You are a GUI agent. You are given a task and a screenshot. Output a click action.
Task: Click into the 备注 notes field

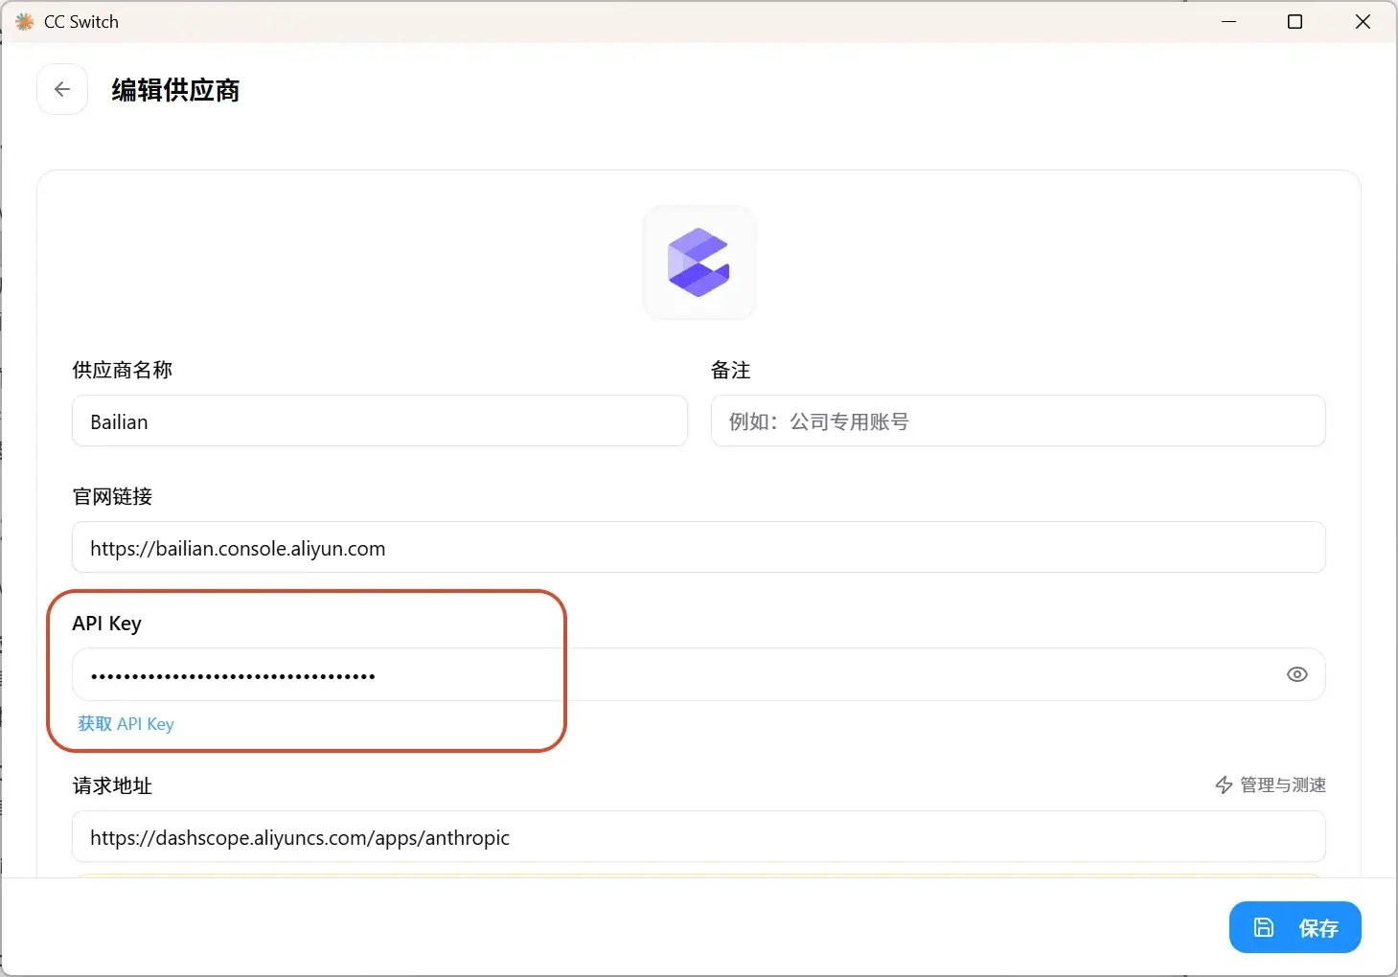(x=1018, y=421)
